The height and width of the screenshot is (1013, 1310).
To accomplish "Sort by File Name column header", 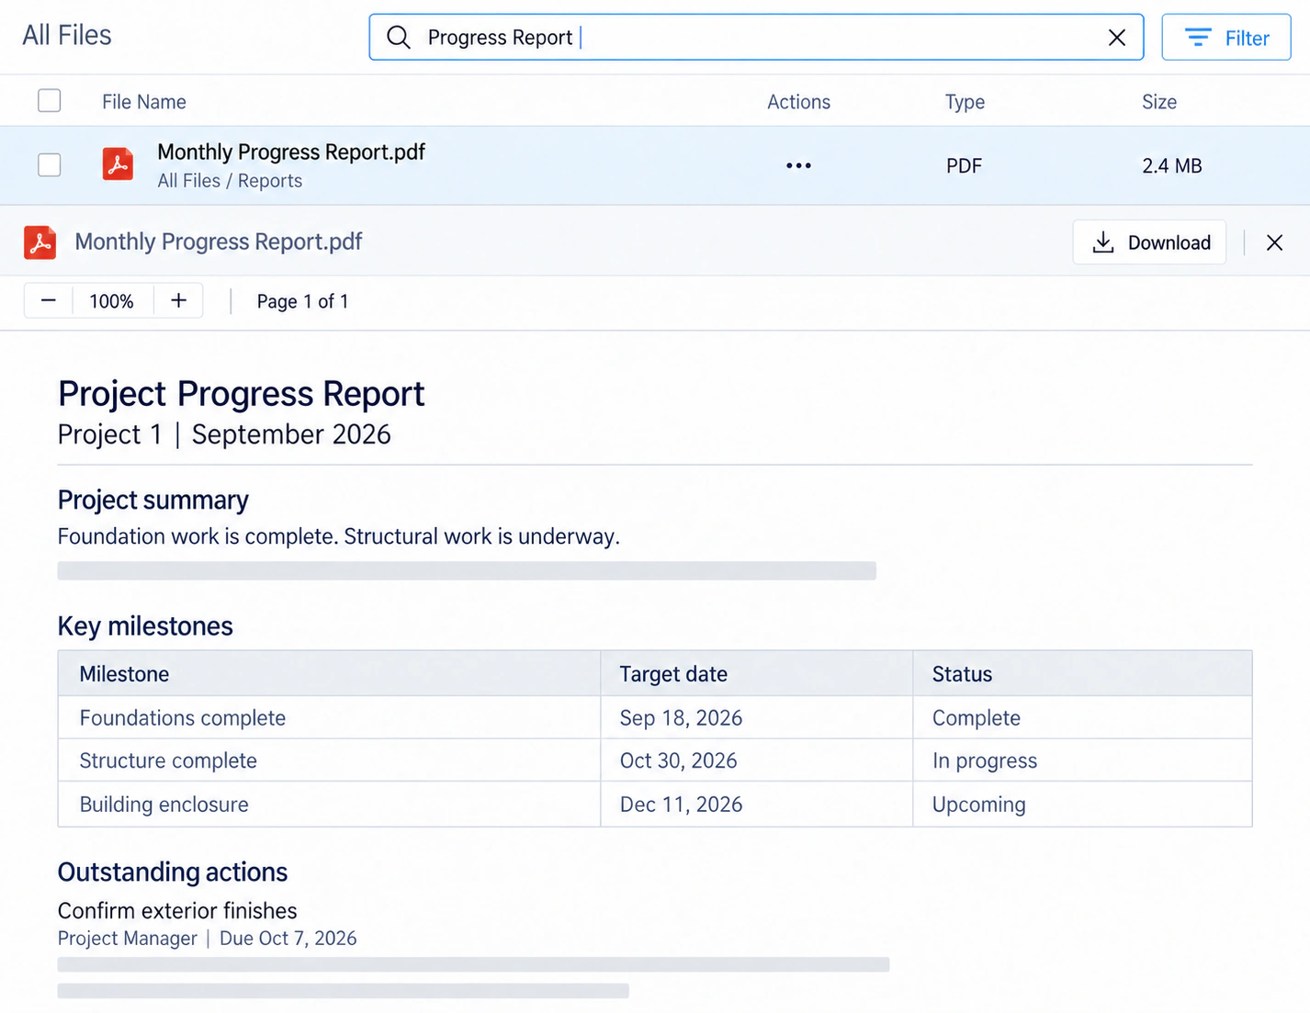I will click(x=144, y=102).
